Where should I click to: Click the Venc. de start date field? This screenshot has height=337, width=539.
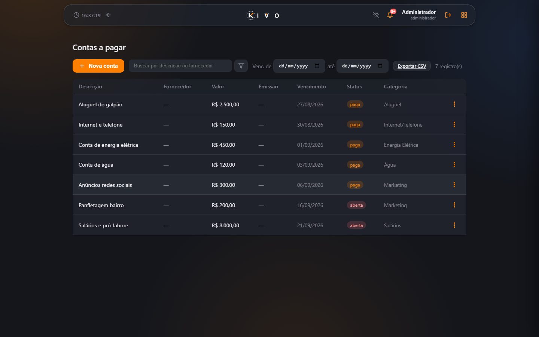pyautogui.click(x=299, y=66)
